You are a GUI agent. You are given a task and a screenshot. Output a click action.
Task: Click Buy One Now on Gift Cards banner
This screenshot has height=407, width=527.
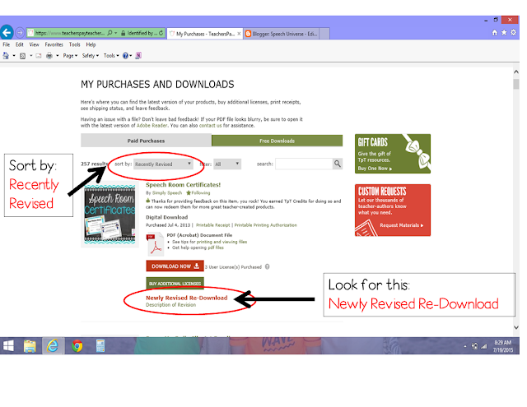375,169
